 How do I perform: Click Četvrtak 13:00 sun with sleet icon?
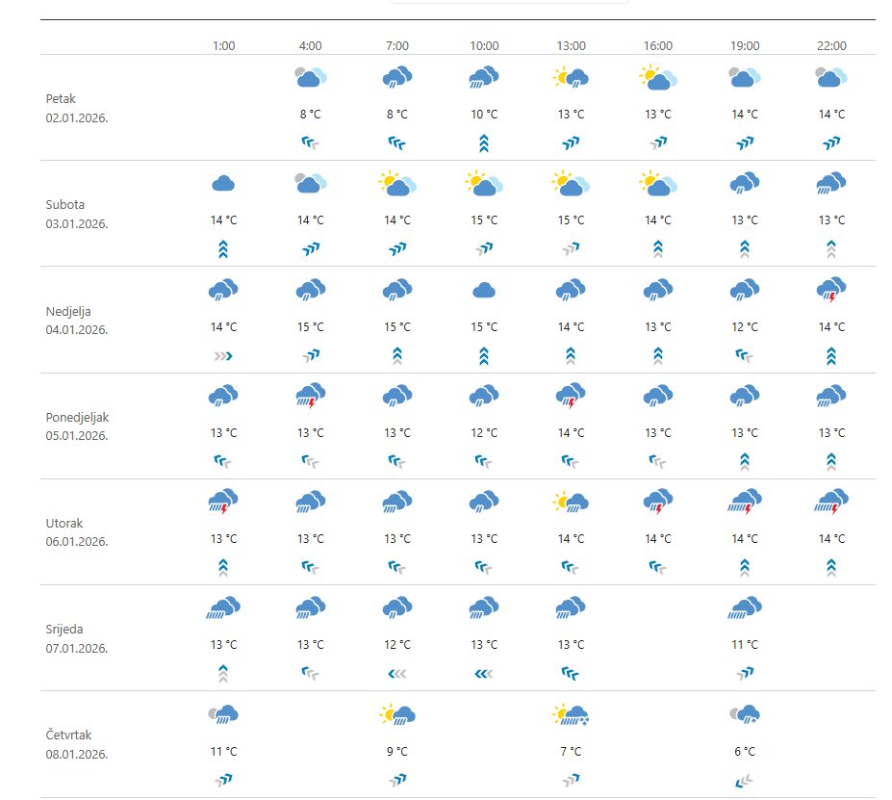[x=571, y=714]
